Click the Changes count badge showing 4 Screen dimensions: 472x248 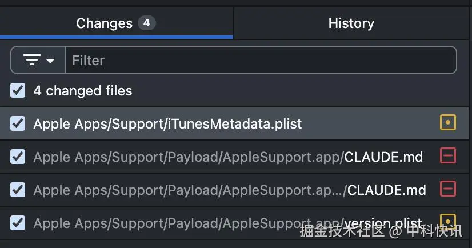coord(147,23)
